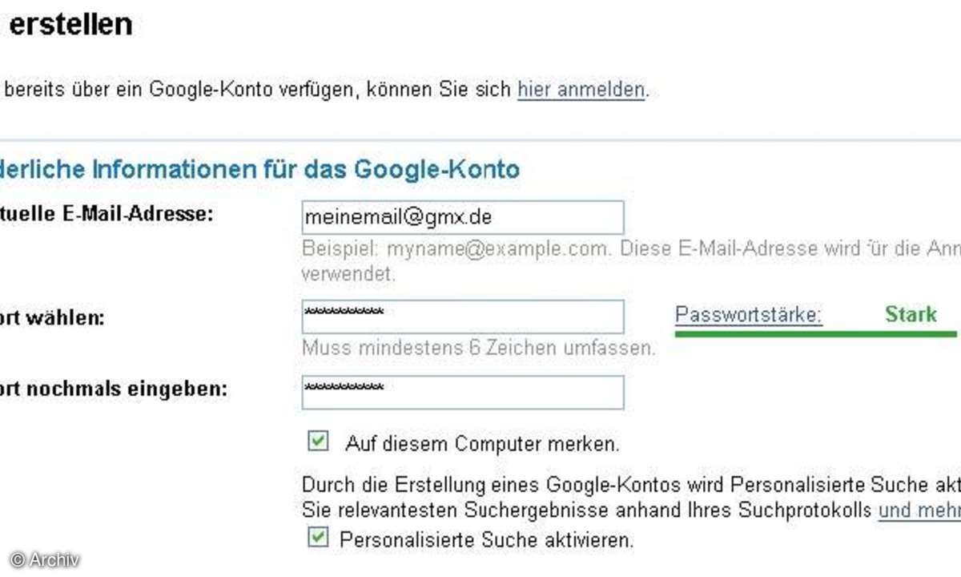961x577 pixels.
Task: Click the first password entry field
Action: click(x=462, y=317)
